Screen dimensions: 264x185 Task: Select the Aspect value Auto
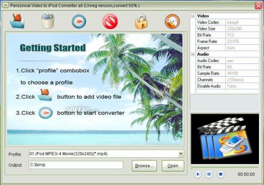242,48
